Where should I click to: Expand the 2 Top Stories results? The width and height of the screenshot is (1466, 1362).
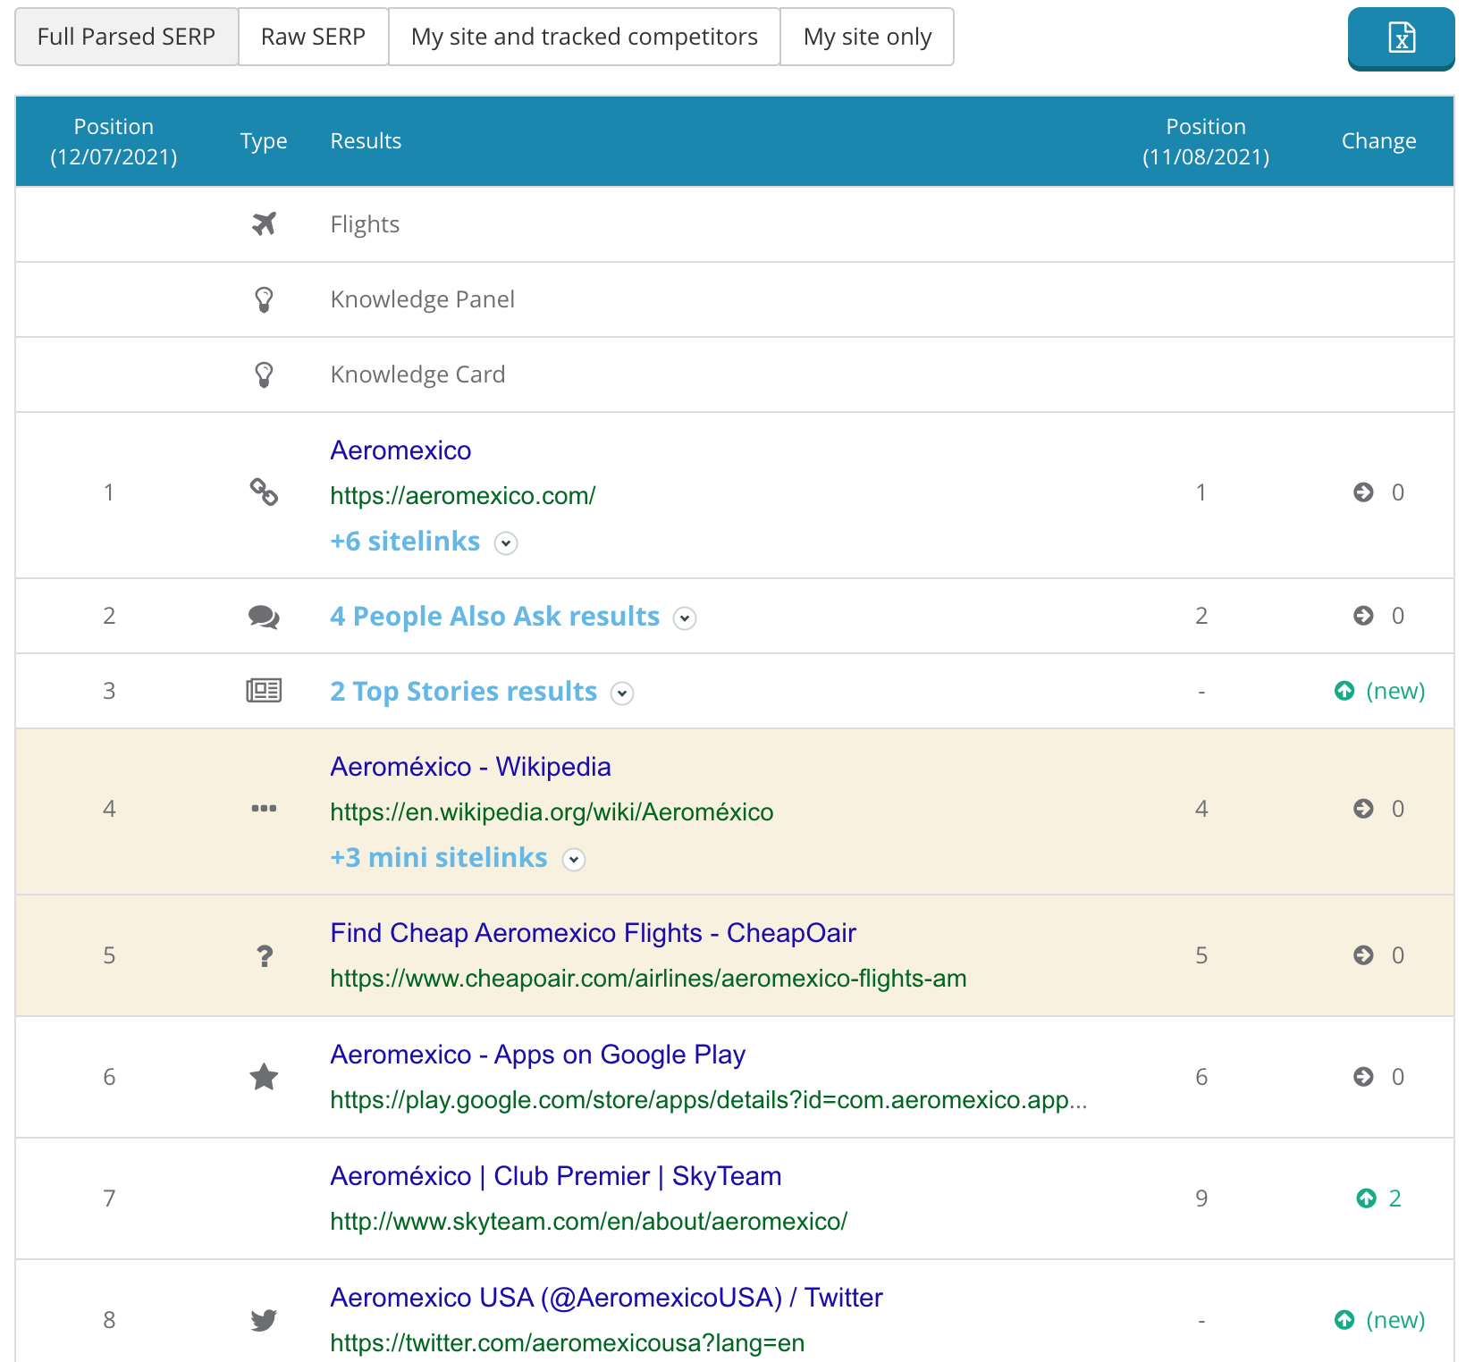tap(622, 694)
